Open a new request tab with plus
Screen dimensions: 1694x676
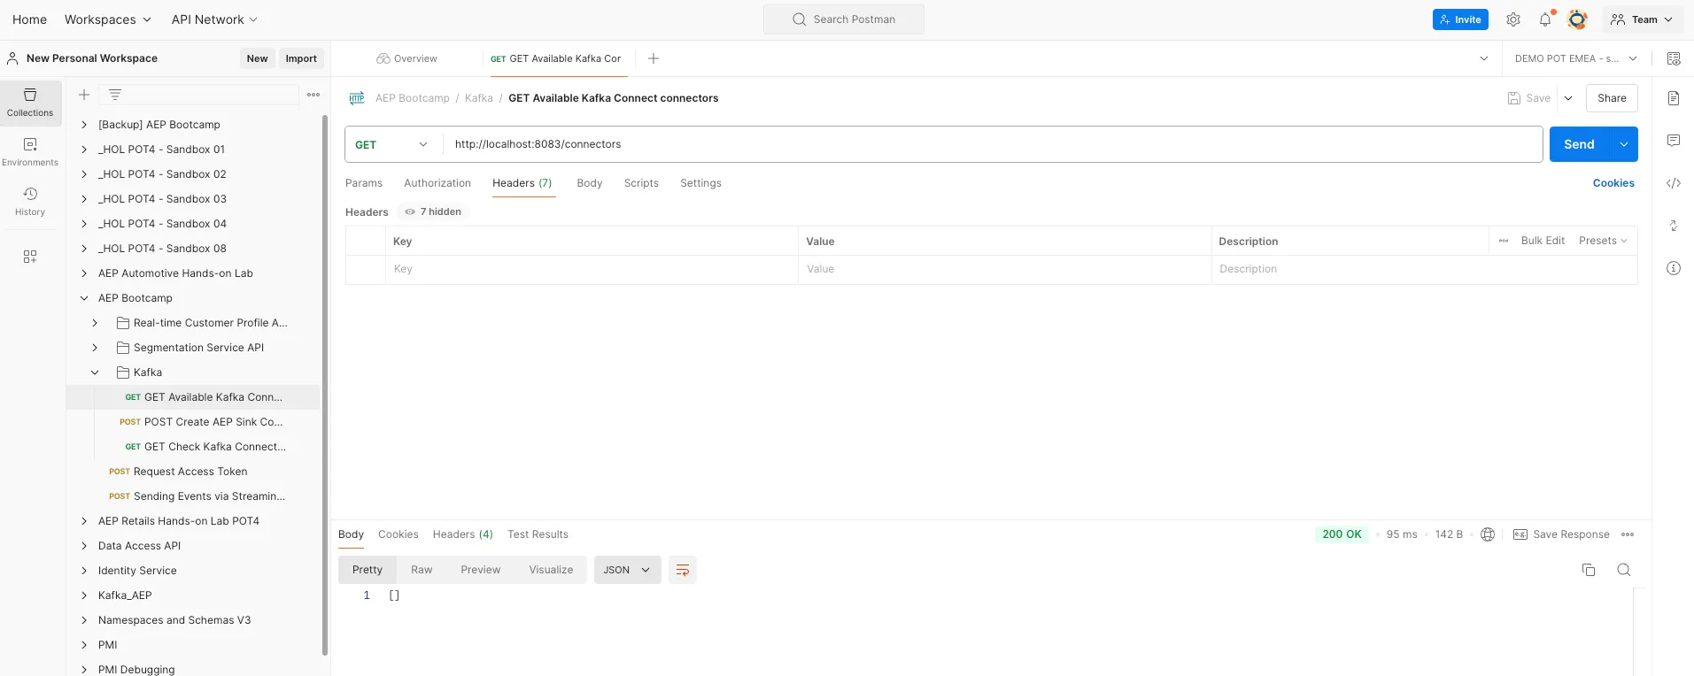click(x=654, y=58)
